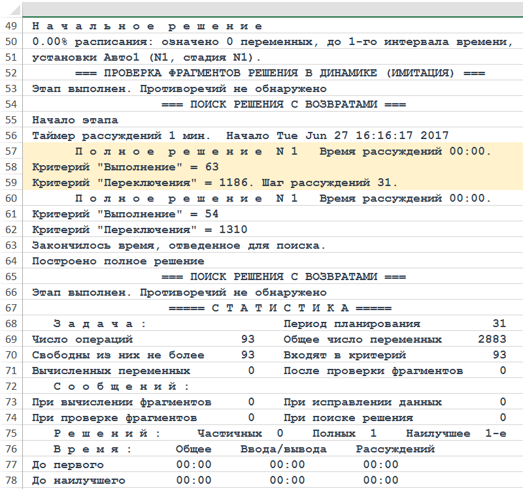Click row header number 57
This screenshot has width=523, height=489.
tap(12, 151)
